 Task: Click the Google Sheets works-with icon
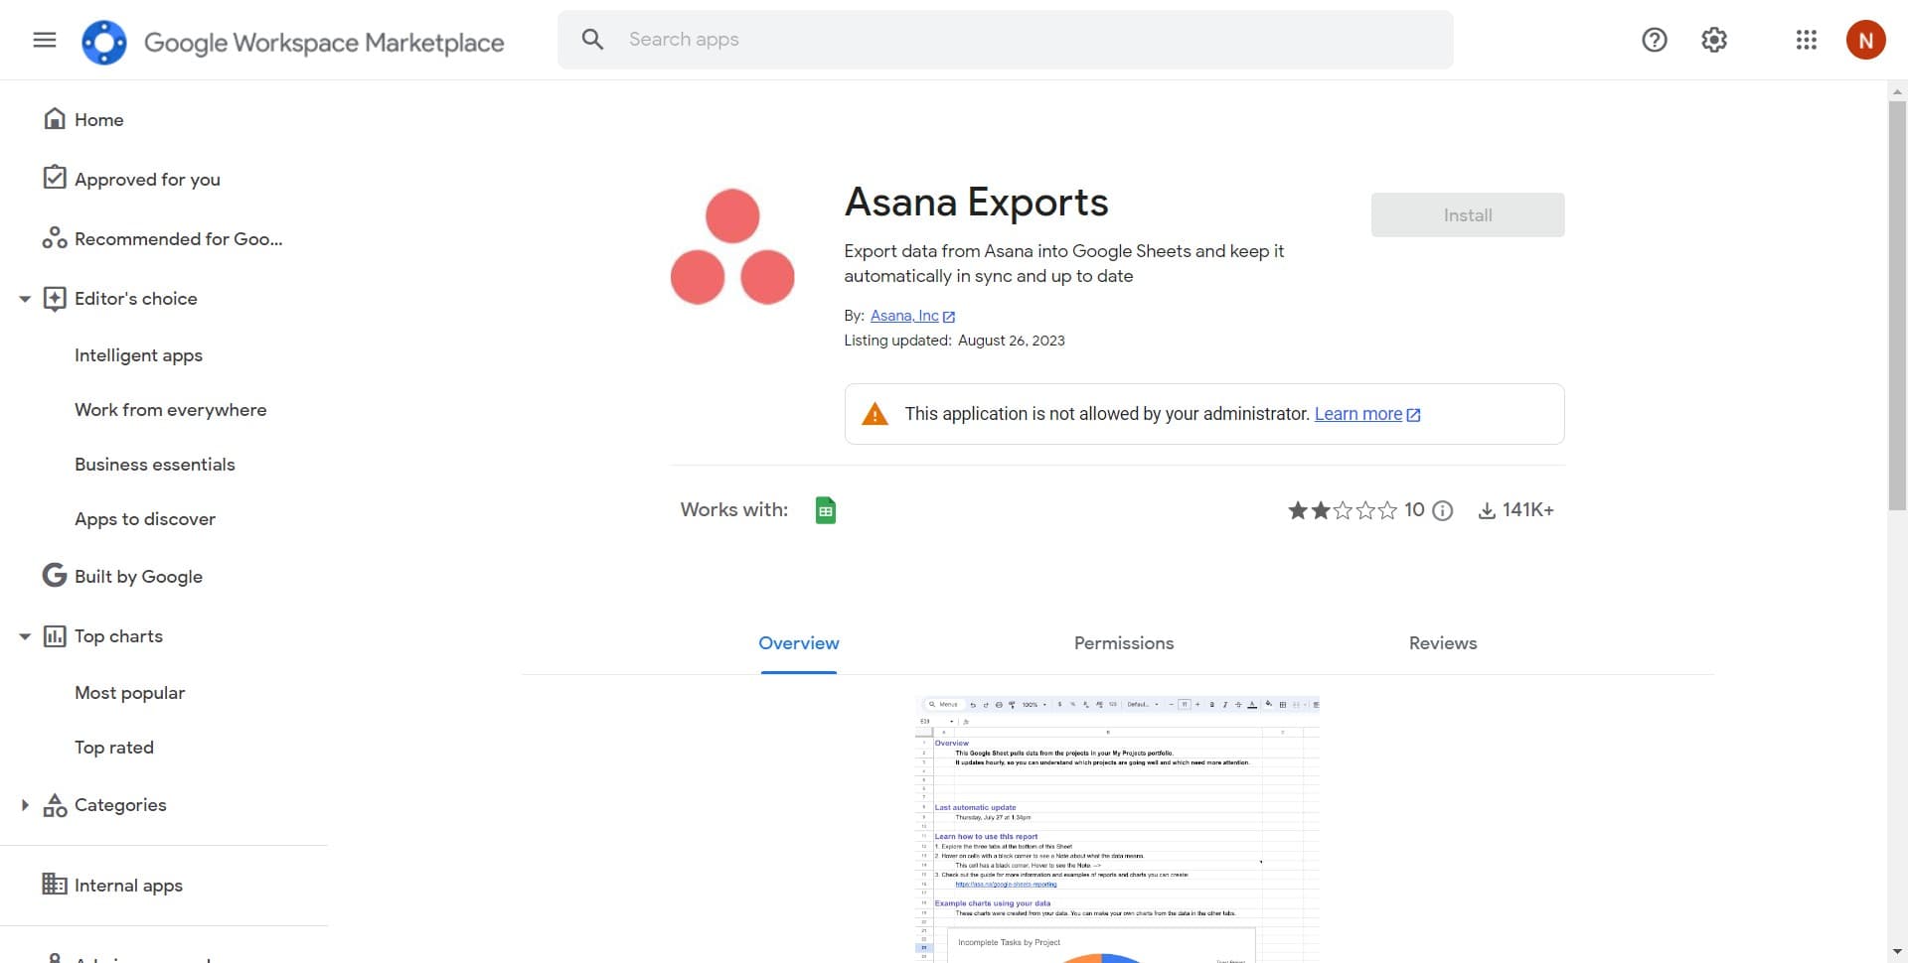[825, 510]
